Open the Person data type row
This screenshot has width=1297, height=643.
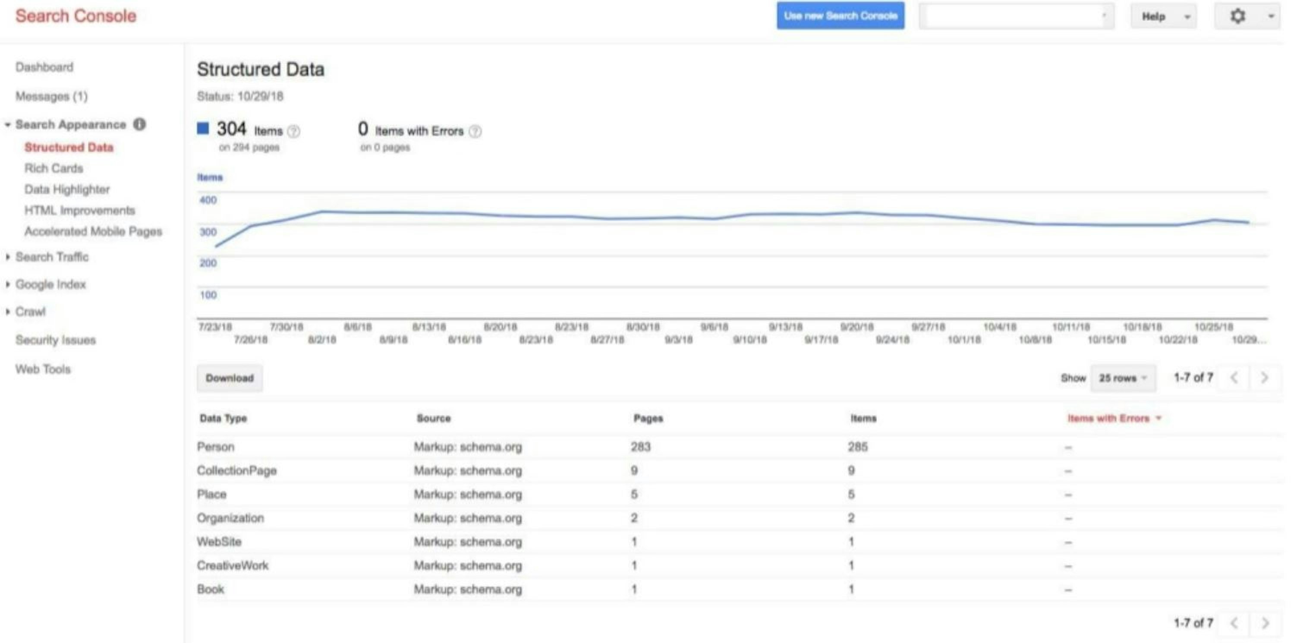[x=215, y=447]
